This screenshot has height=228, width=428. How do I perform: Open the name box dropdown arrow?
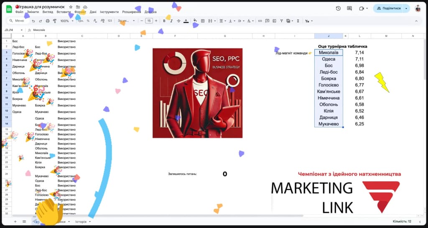click(x=22, y=30)
